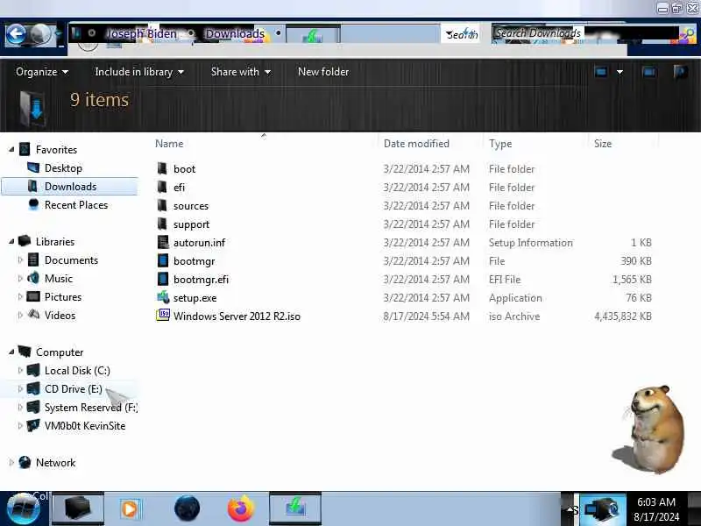Click the Setup Information type text
This screenshot has height=526, width=701.
click(x=531, y=243)
